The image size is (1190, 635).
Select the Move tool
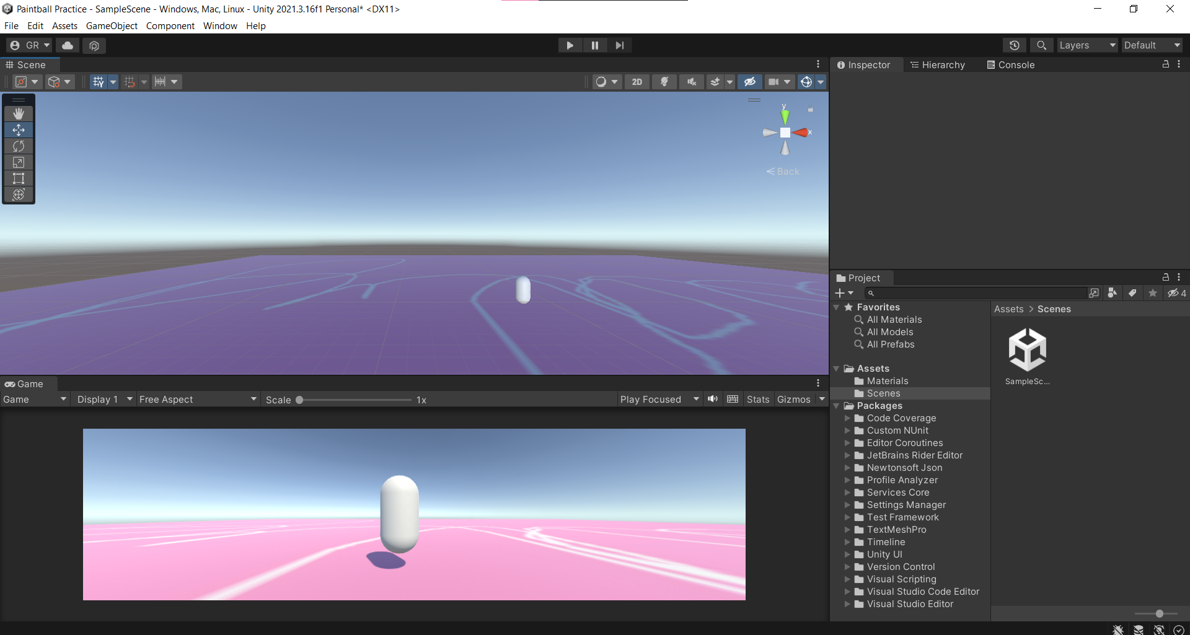(19, 130)
